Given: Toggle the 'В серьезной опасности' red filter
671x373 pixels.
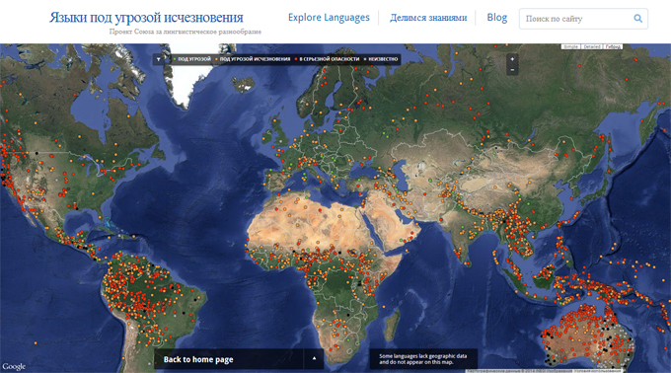Looking at the screenshot, I should pyautogui.click(x=327, y=59).
